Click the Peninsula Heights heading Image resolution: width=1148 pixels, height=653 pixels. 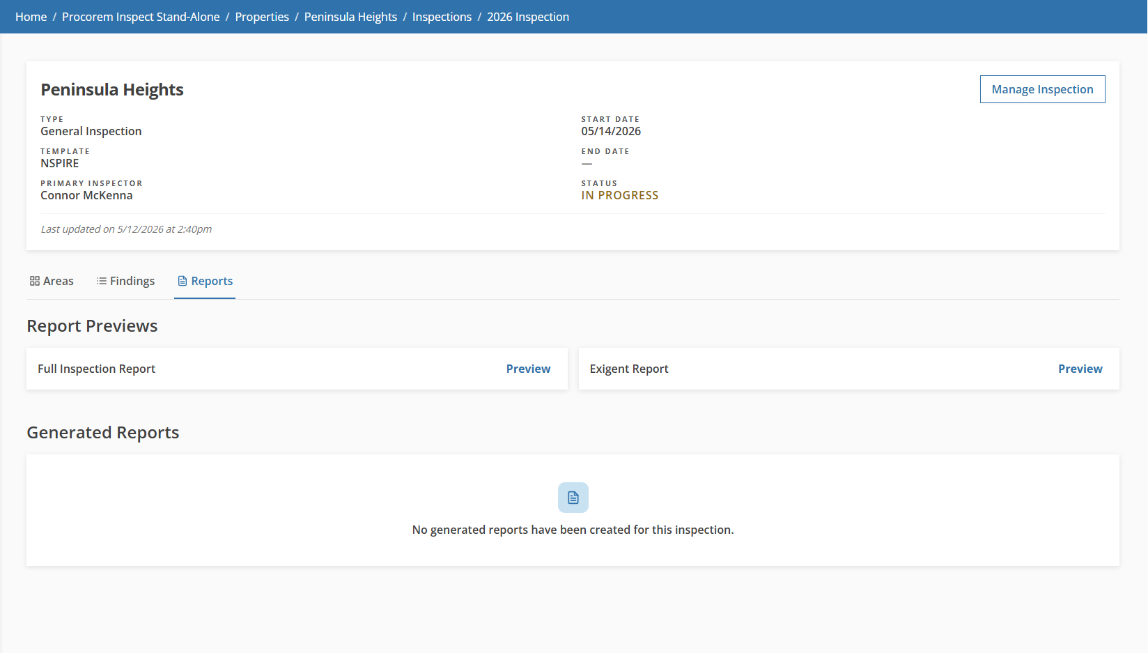point(112,90)
